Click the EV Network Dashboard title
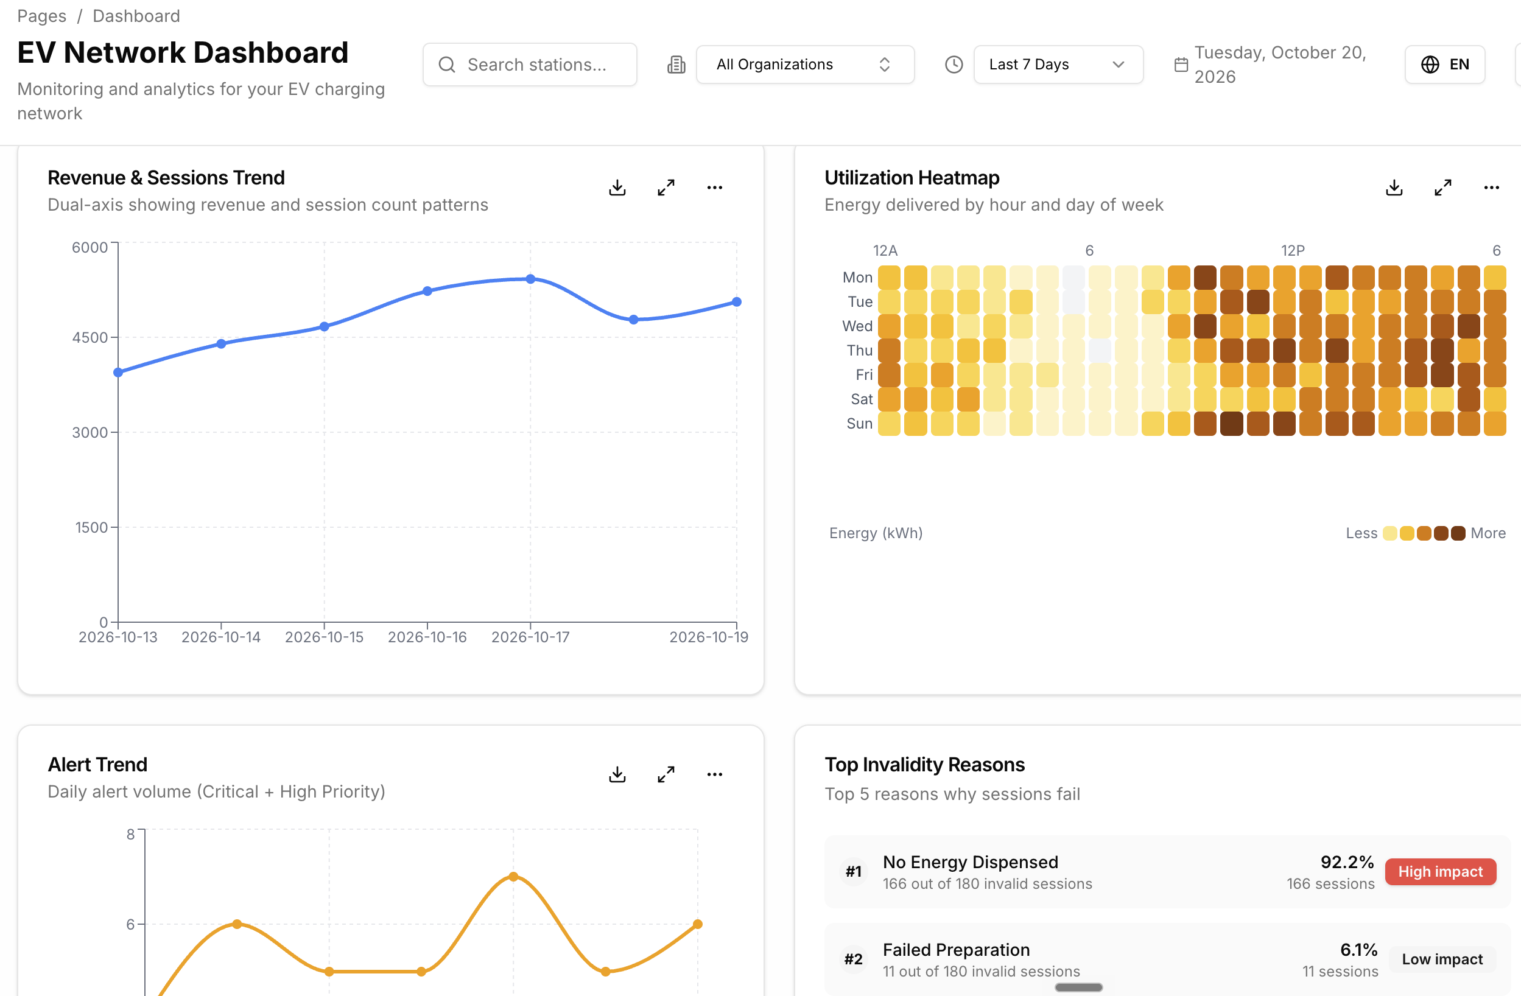Viewport: 1521px width, 996px height. tap(183, 52)
